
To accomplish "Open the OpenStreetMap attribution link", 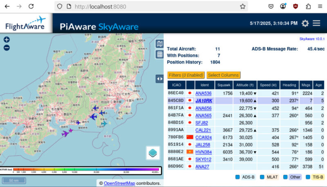I will pyautogui.click(x=119, y=183).
